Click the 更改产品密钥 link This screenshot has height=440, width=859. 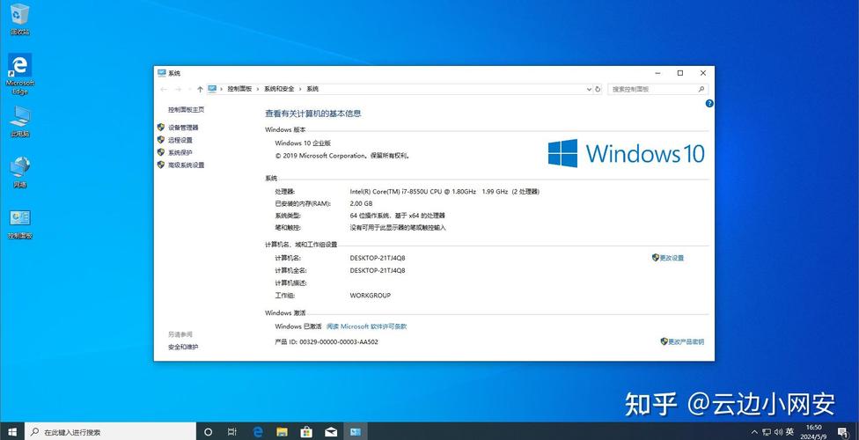pos(686,341)
